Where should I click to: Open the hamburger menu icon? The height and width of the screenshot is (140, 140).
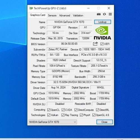tap(110, 14)
